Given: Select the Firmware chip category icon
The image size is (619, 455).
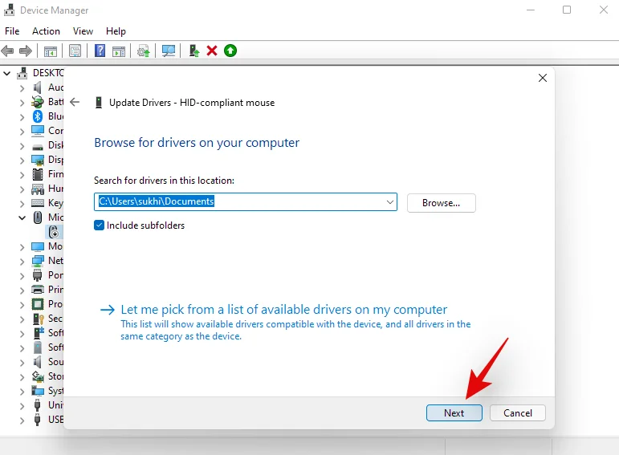Looking at the screenshot, I should pyautogui.click(x=38, y=174).
